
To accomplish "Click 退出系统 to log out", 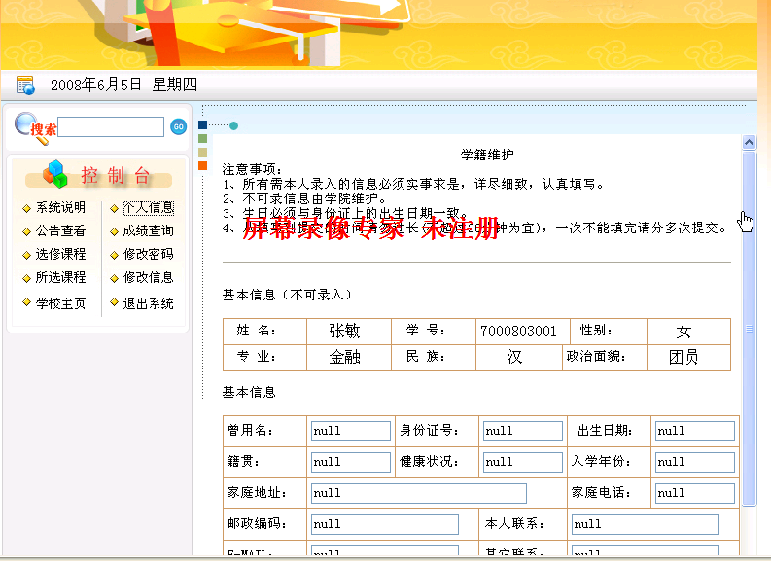I will tap(148, 304).
